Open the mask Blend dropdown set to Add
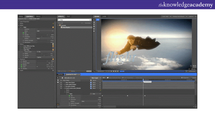 point(45,31)
